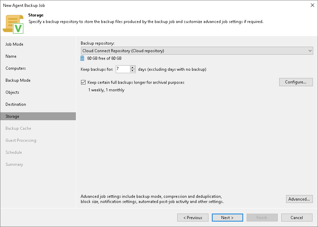318x227 pixels.
Task: Open the Configure dialog for archival backups
Action: click(296, 82)
